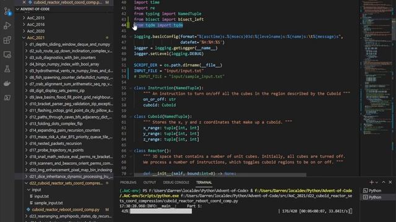
Task: Collapse the ADVENT-OF-CODE root folder
Action: tap(18, 9)
